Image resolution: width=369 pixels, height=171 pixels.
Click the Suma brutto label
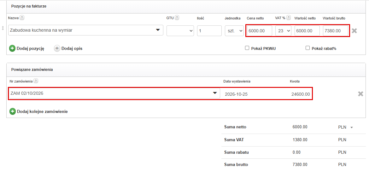pyautogui.click(x=236, y=165)
